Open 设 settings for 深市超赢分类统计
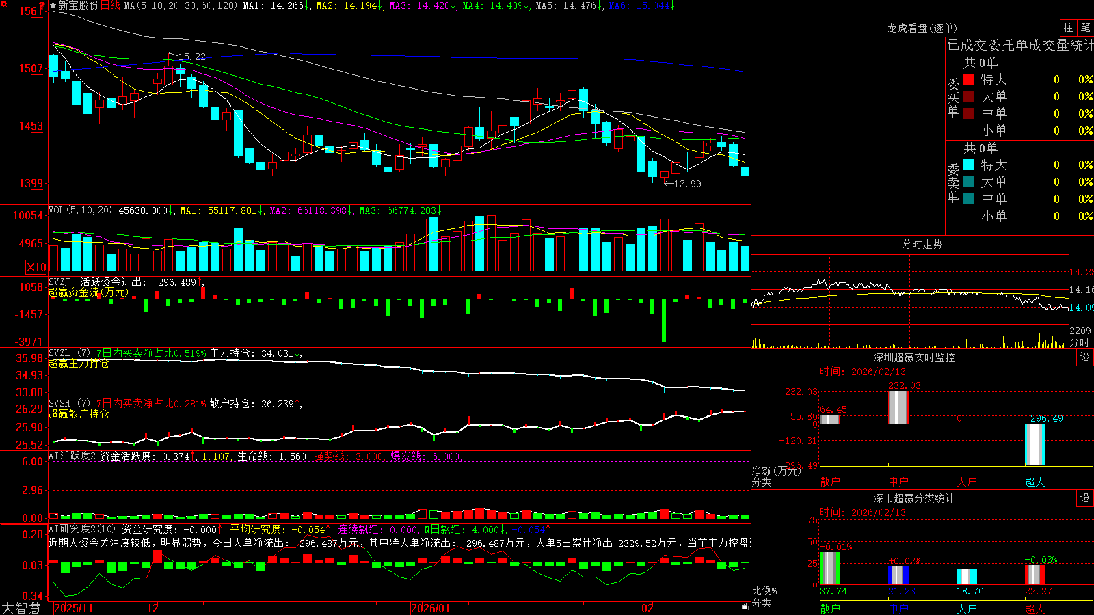Image resolution: width=1094 pixels, height=615 pixels. 1085,498
